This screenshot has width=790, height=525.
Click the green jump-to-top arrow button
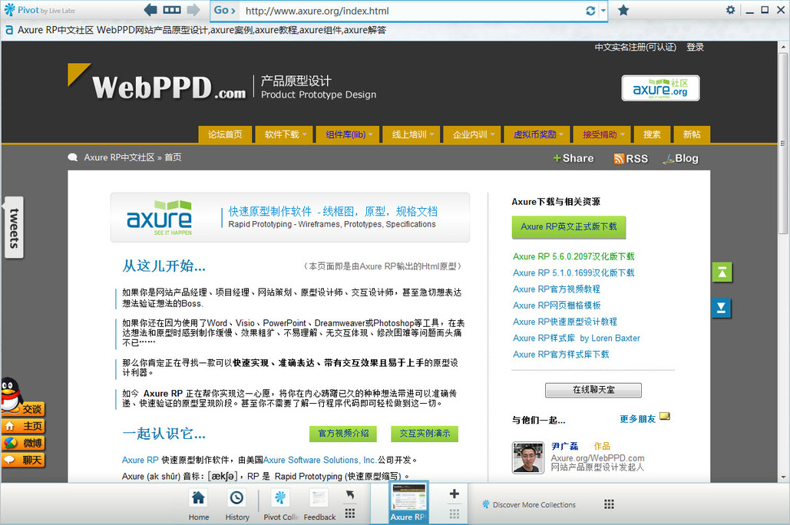tap(722, 272)
